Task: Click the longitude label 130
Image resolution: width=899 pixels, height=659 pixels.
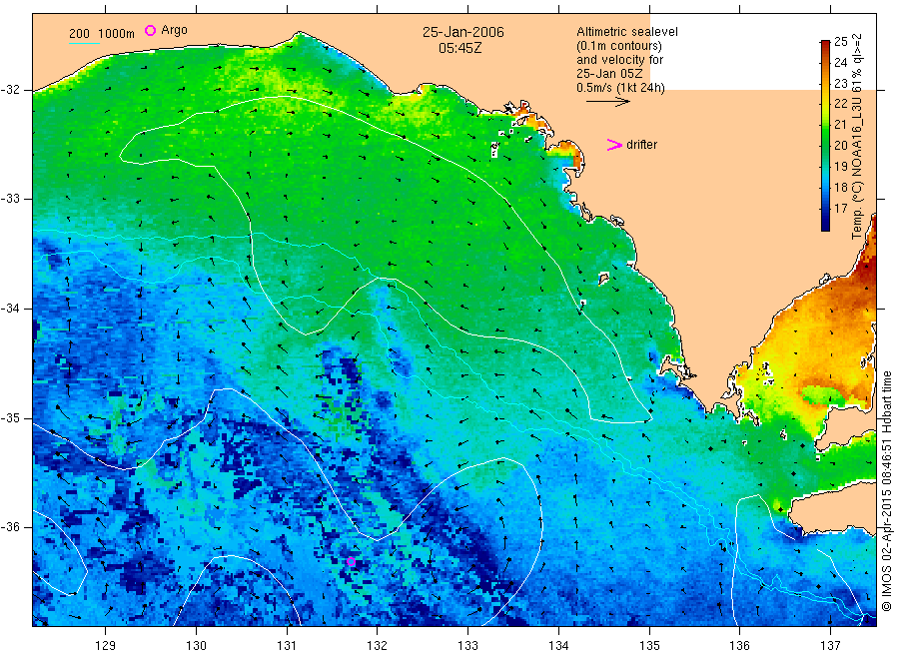Action: pyautogui.click(x=196, y=645)
